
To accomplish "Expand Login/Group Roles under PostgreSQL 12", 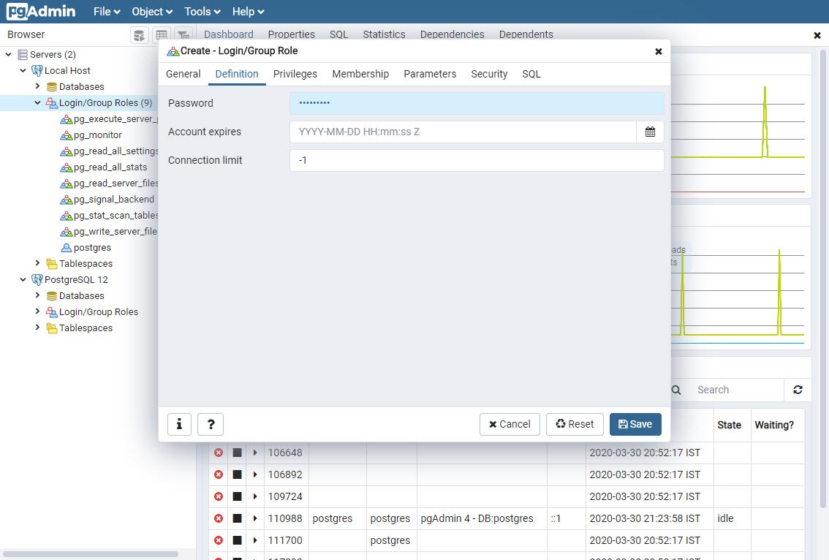I will click(37, 311).
